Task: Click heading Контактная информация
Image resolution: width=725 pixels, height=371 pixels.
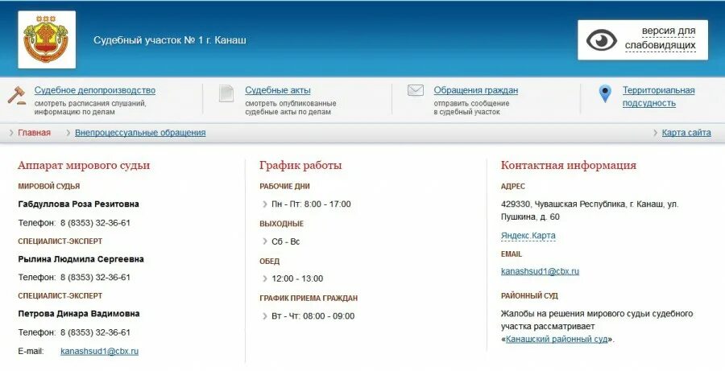Action: 568,166
